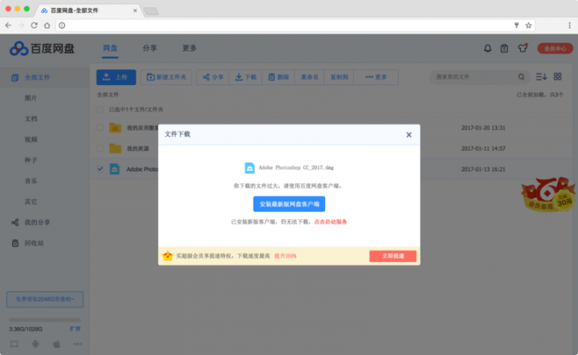Close the 百度网盘 browser tab
This screenshot has width=578, height=355.
coord(135,10)
